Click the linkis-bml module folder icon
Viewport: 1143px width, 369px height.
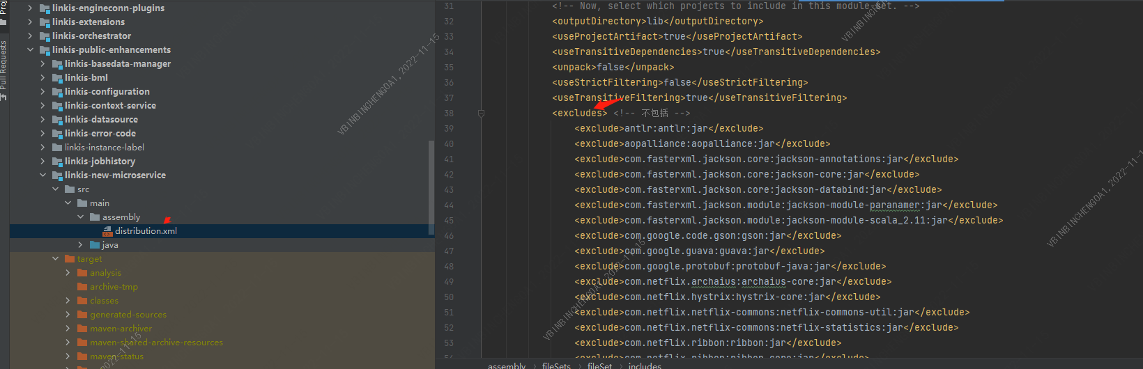click(x=58, y=78)
